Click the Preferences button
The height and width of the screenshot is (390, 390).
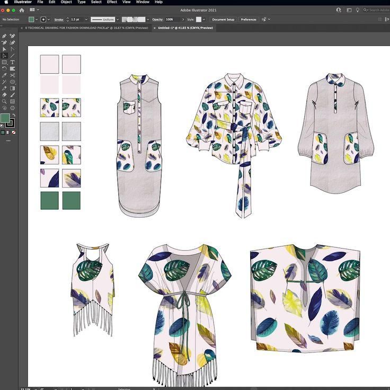tap(249, 20)
